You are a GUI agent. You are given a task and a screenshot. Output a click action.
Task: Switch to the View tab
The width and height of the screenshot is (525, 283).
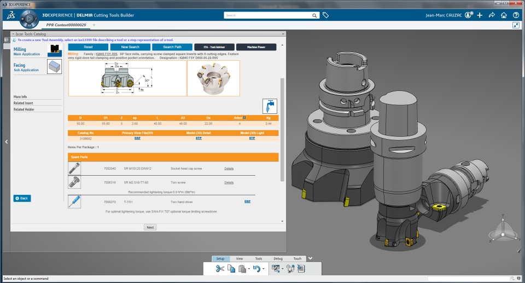click(240, 258)
